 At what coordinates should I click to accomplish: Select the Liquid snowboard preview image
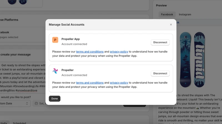click(x=199, y=60)
